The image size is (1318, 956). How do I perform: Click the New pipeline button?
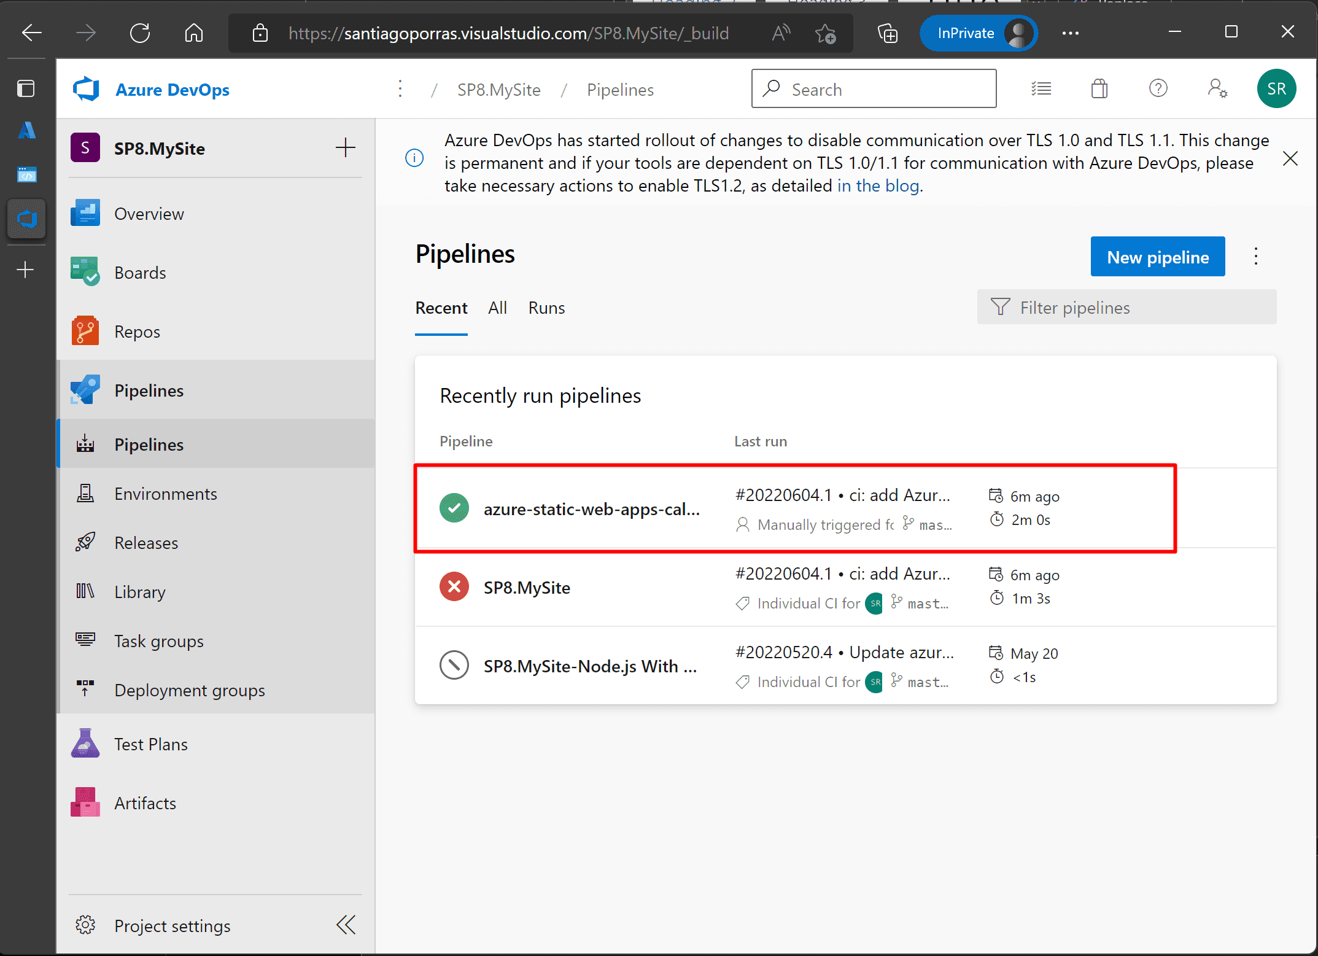(1158, 257)
